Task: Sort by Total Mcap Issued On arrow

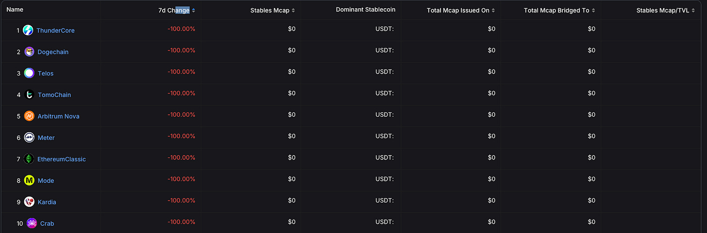Action: click(x=493, y=11)
